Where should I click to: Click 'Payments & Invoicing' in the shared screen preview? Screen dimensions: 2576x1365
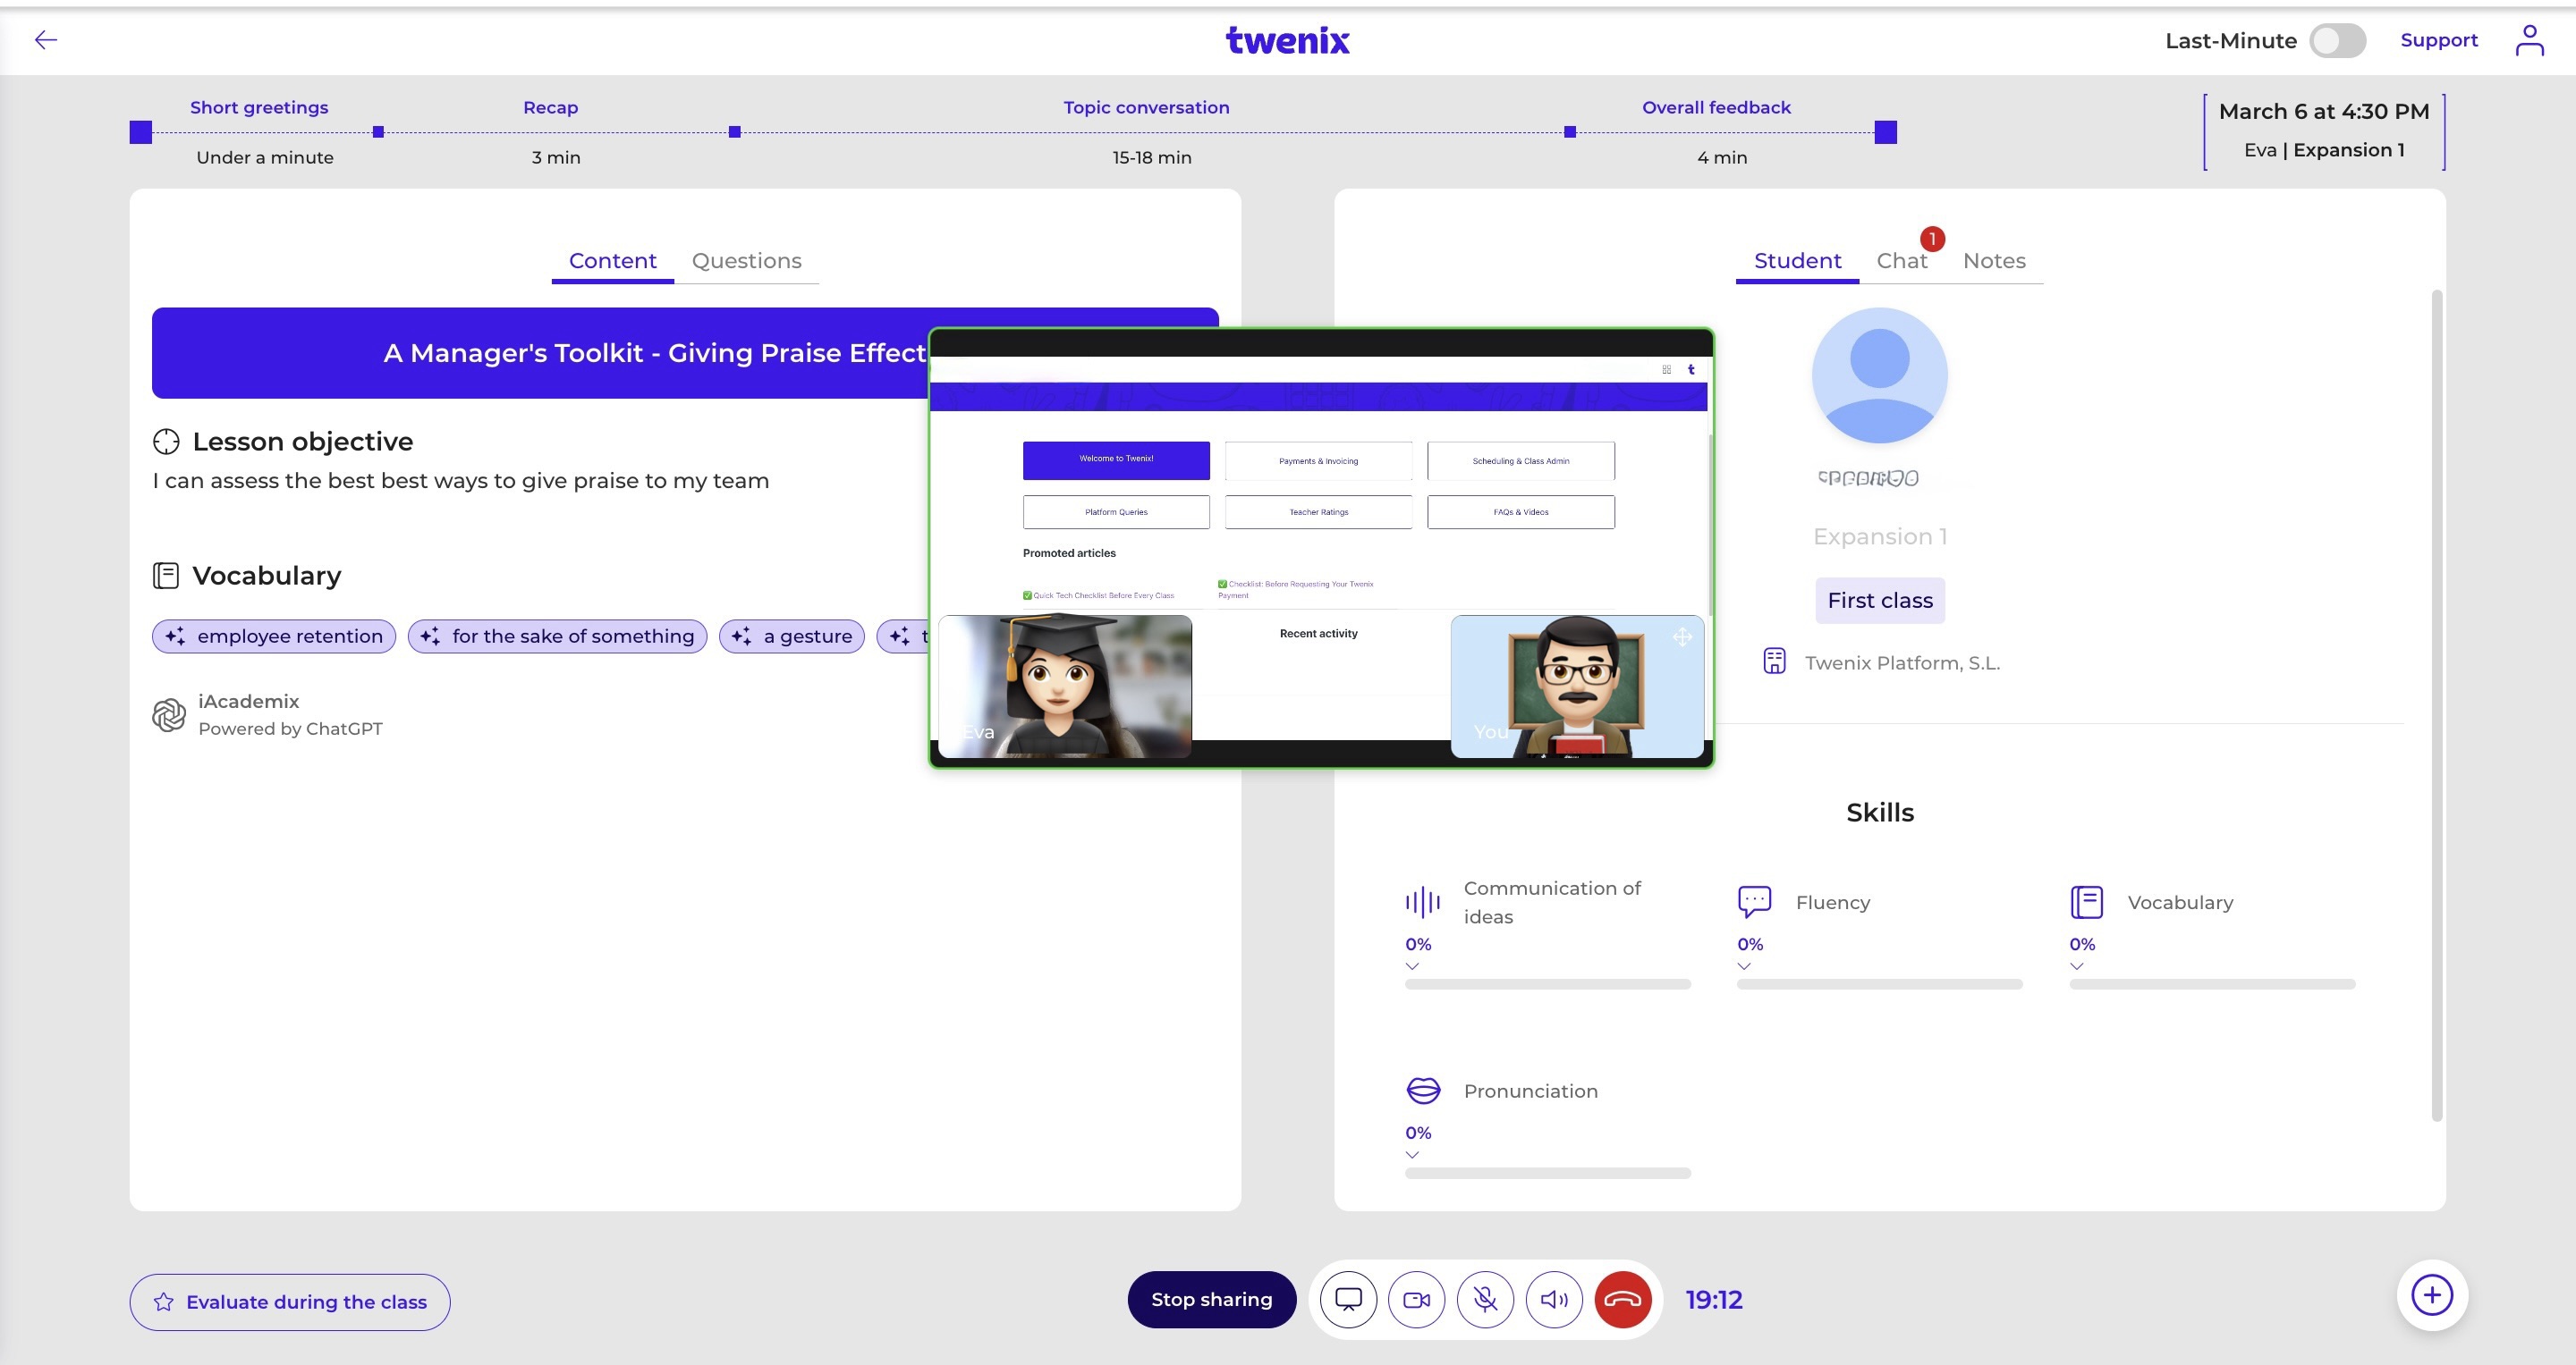click(1318, 460)
